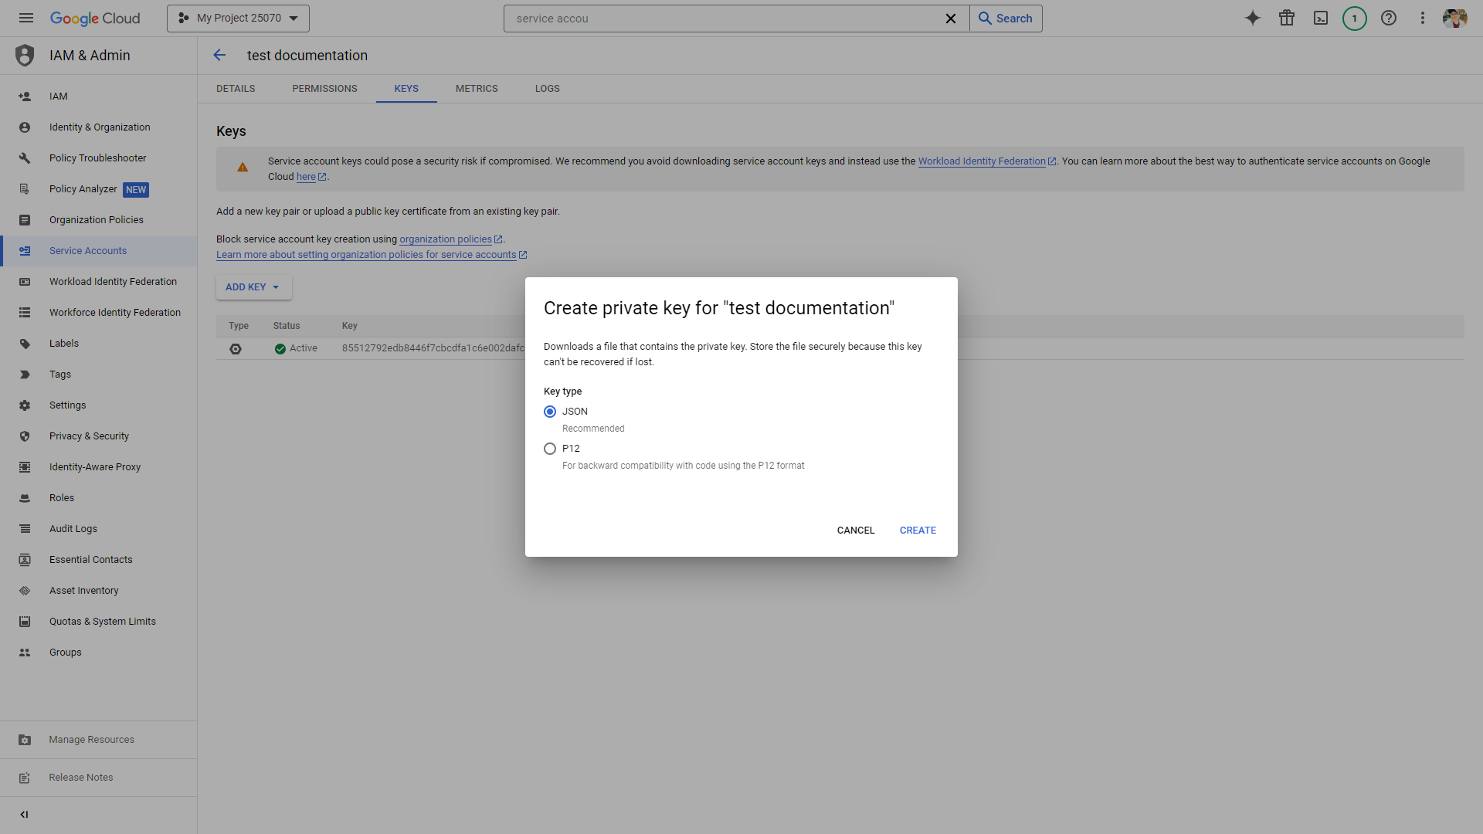Go back with the left arrow icon

tap(219, 56)
